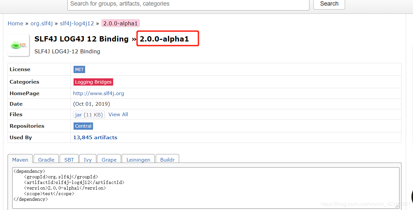Select the Grape tab

109,160
